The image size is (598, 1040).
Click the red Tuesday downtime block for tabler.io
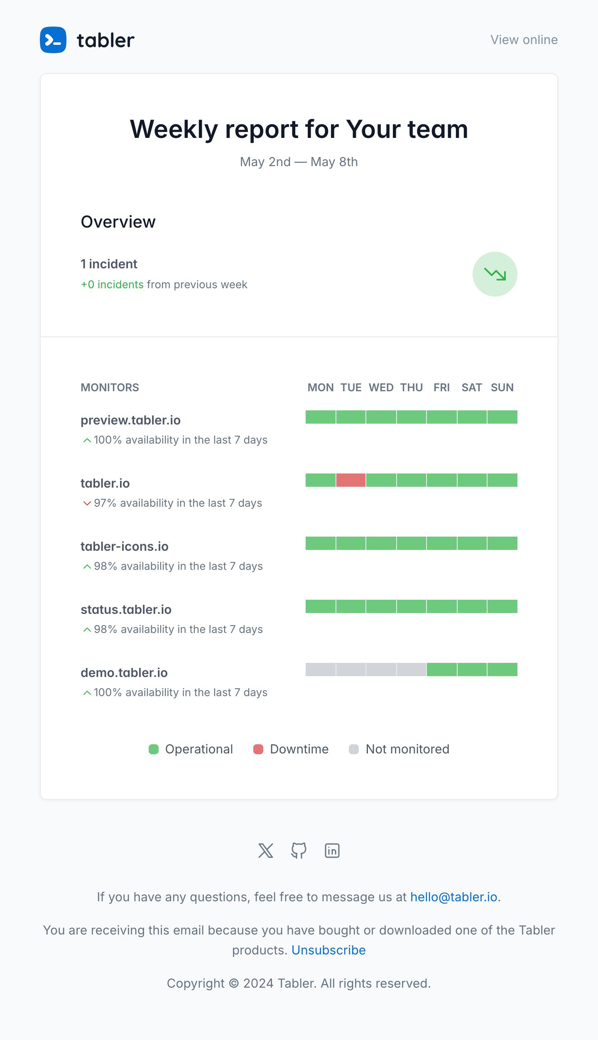pos(351,480)
